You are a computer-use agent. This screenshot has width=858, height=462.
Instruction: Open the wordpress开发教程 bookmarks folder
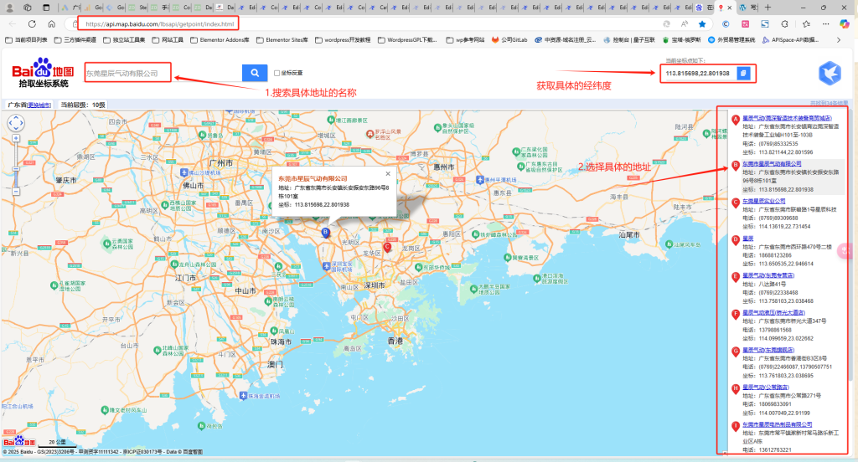(343, 40)
